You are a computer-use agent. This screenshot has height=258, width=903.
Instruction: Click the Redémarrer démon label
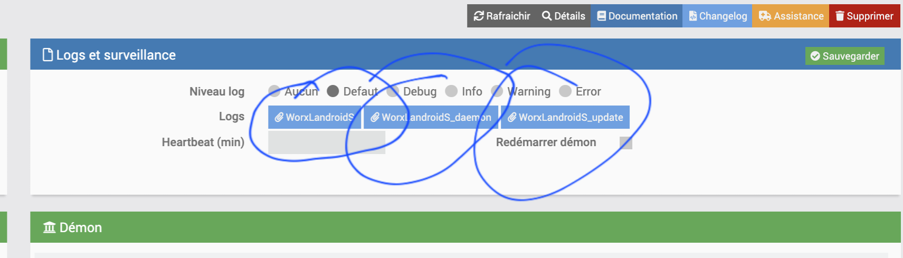click(x=546, y=142)
